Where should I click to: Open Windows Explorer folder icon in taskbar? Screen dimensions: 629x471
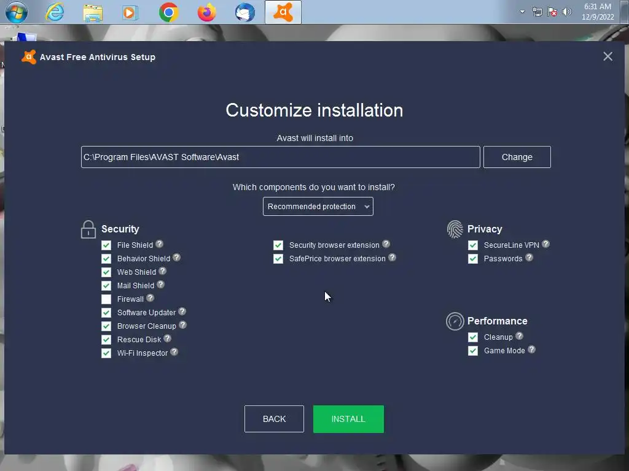[x=93, y=13]
